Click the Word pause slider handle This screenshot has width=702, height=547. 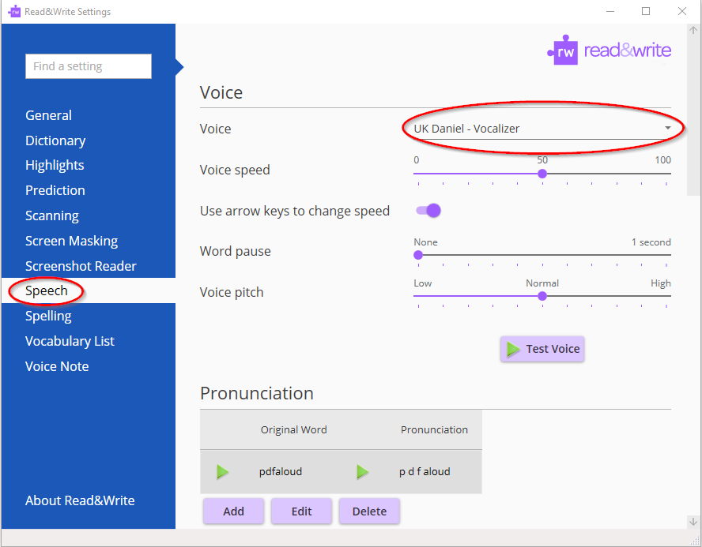(418, 255)
